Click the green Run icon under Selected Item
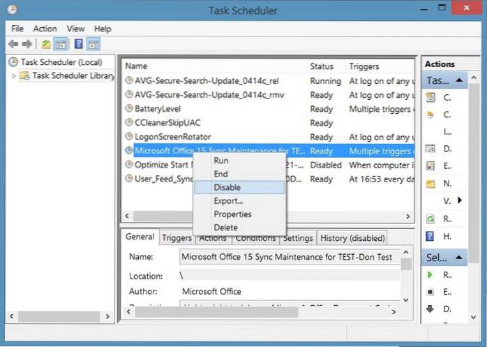Image resolution: width=487 pixels, height=347 pixels. coord(430,275)
